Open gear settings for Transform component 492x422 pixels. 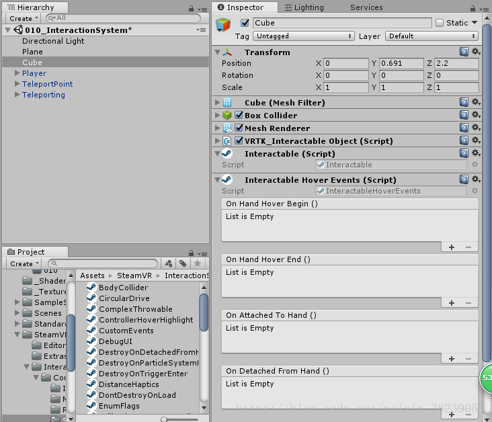click(x=476, y=52)
